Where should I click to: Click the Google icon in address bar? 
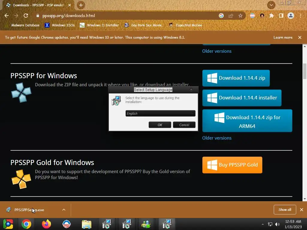[x=221, y=16]
